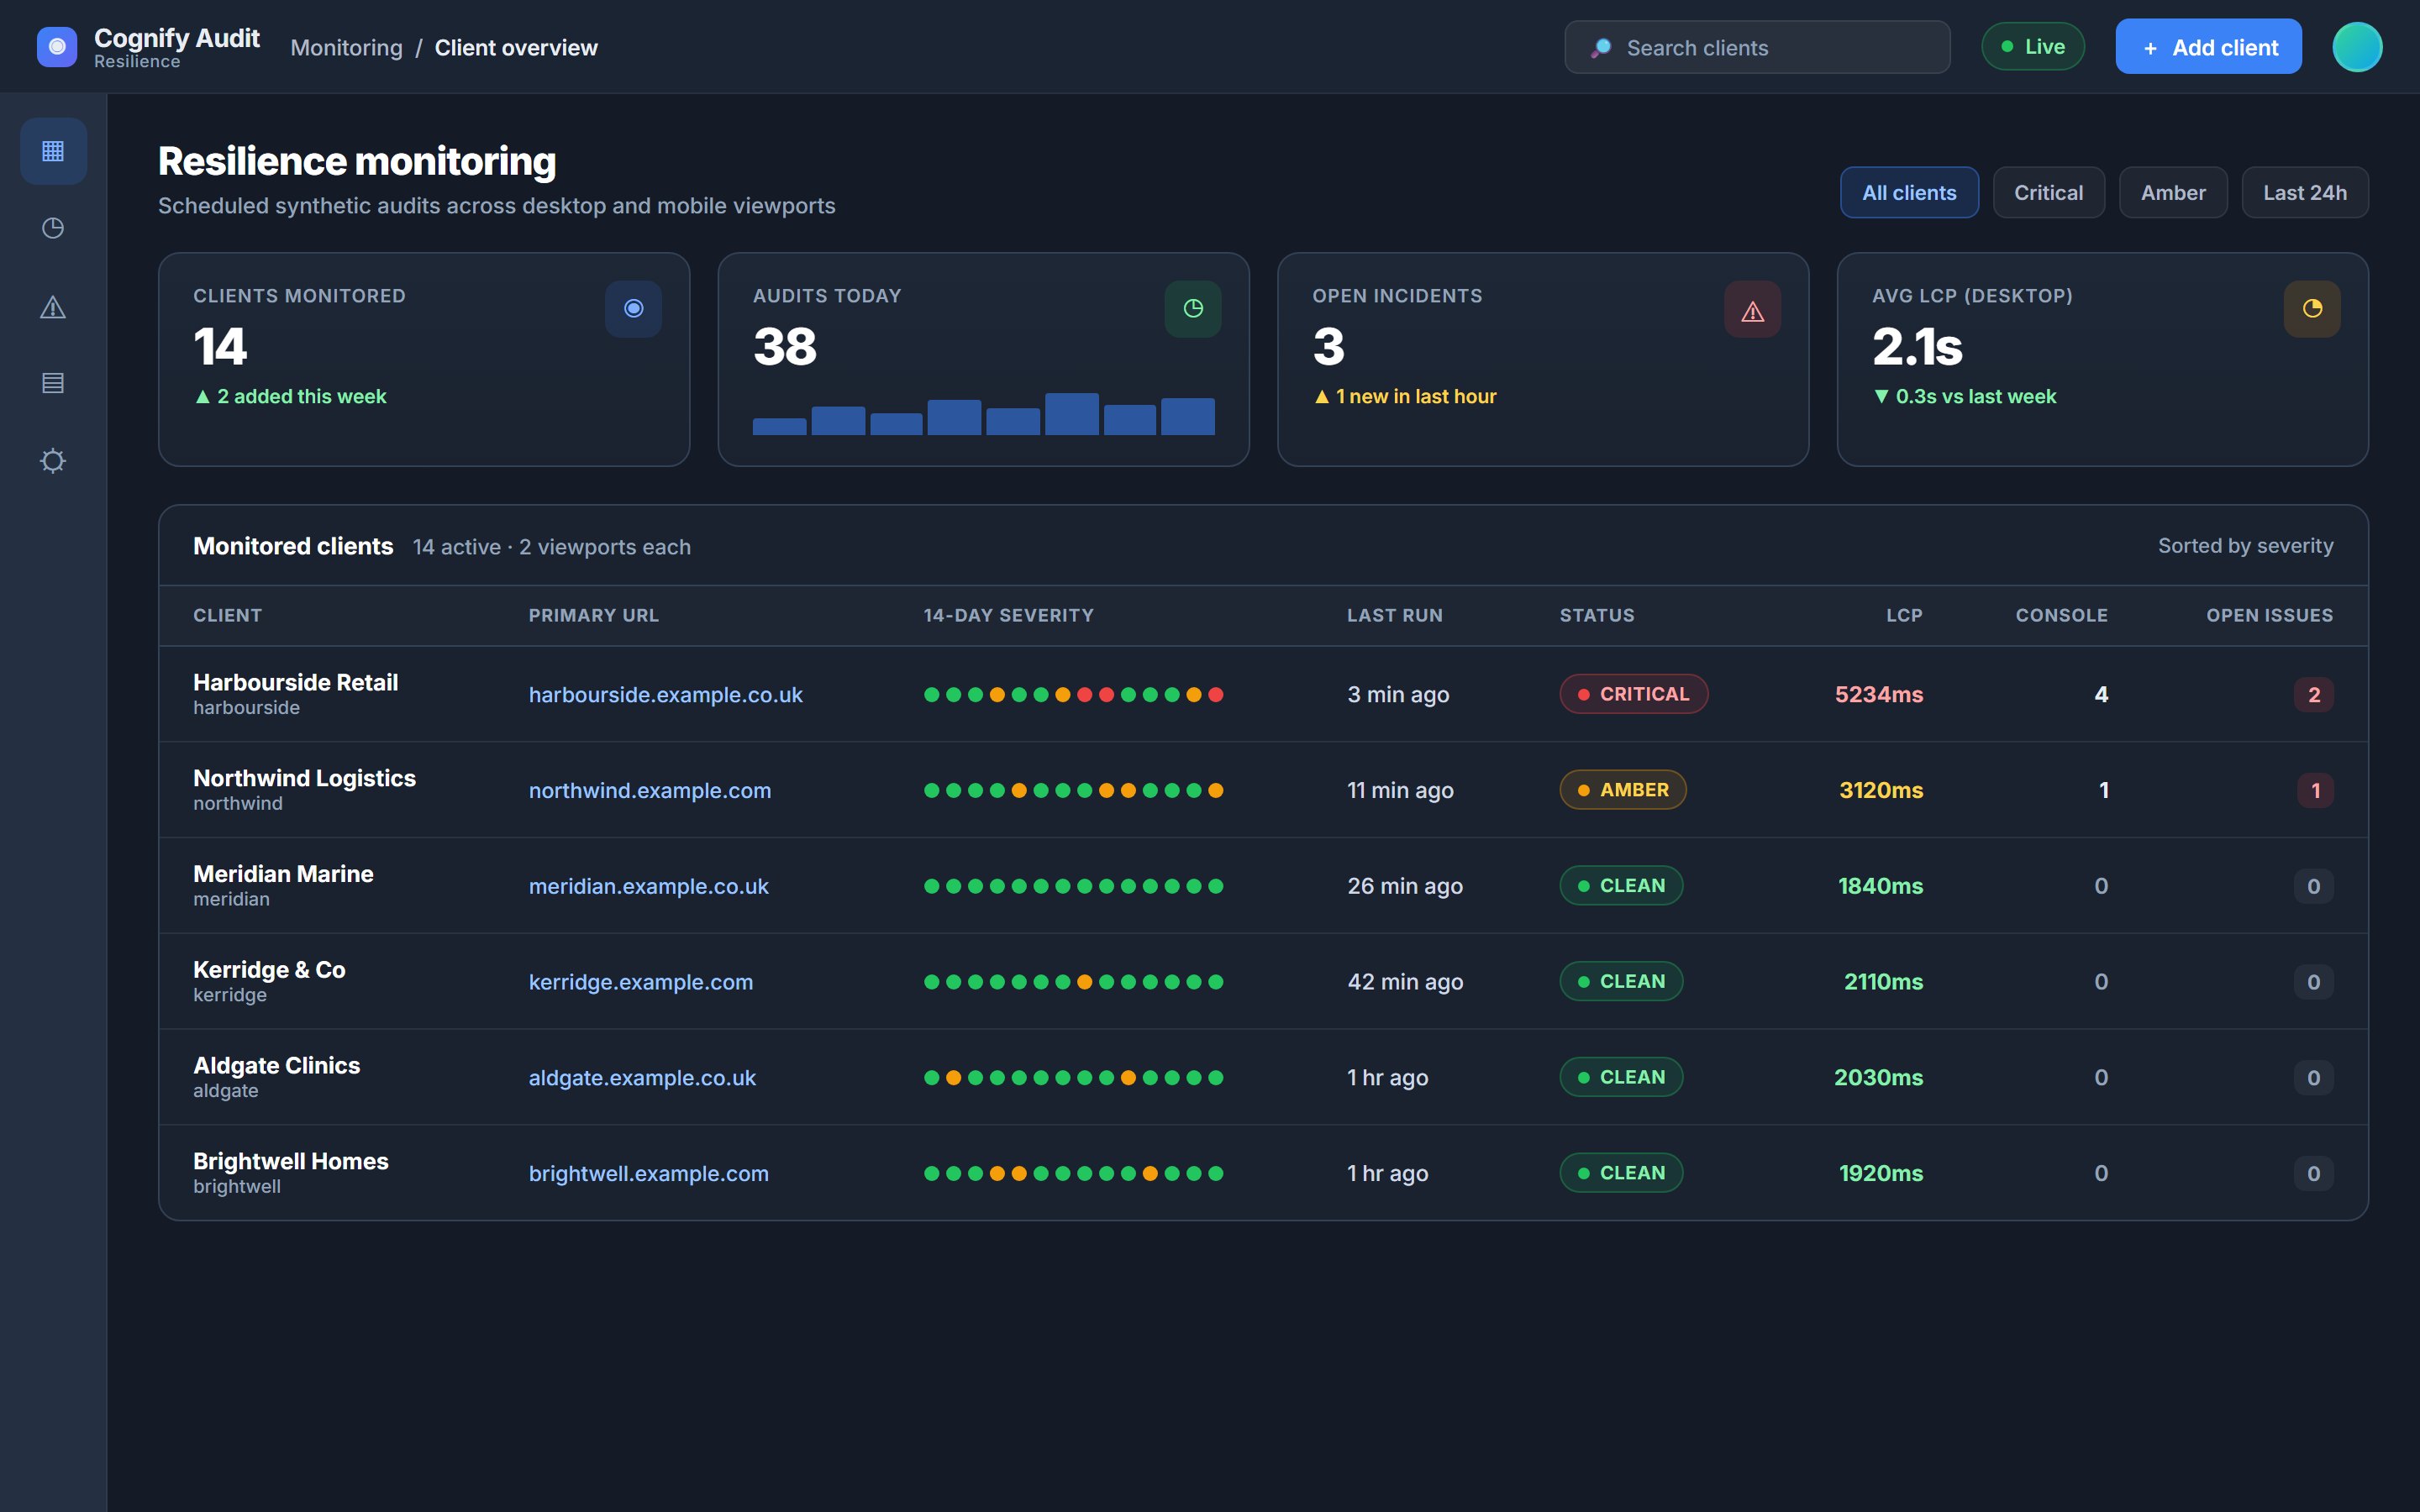Screen dimensions: 2420x1512
Task: Select the Amber filter tab
Action: pos(2173,193)
